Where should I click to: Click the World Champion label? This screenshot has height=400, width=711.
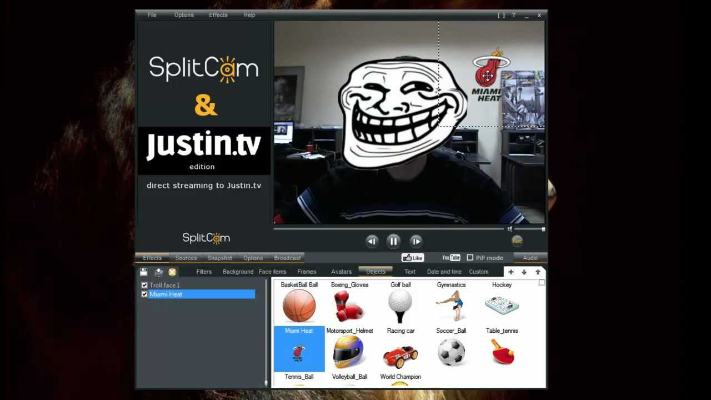point(400,377)
